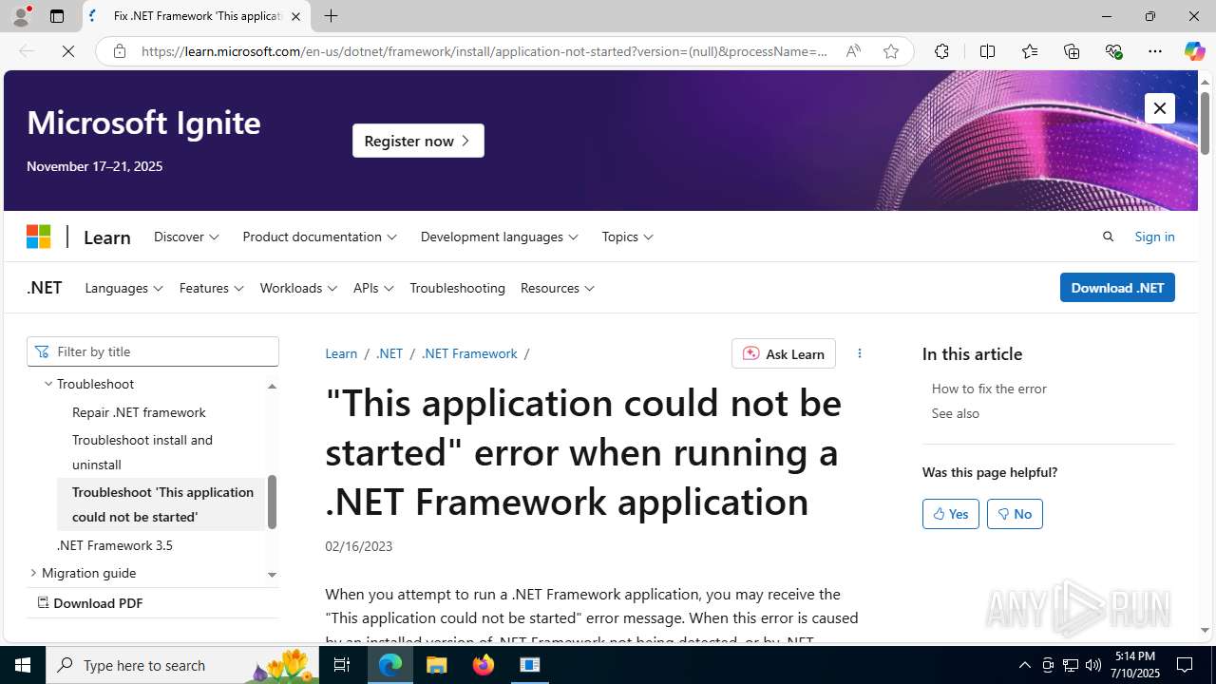Screen dimensions: 1216x684
Task: Collapse Troubleshoot tree node
Action: click(48, 384)
